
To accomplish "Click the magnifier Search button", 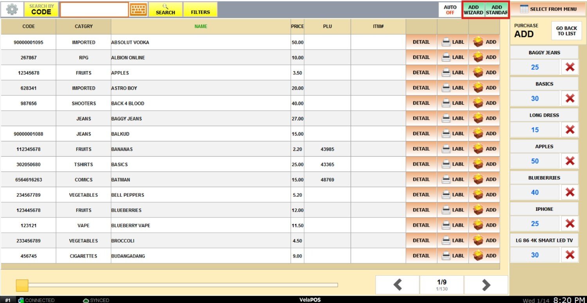I will pyautogui.click(x=165, y=9).
